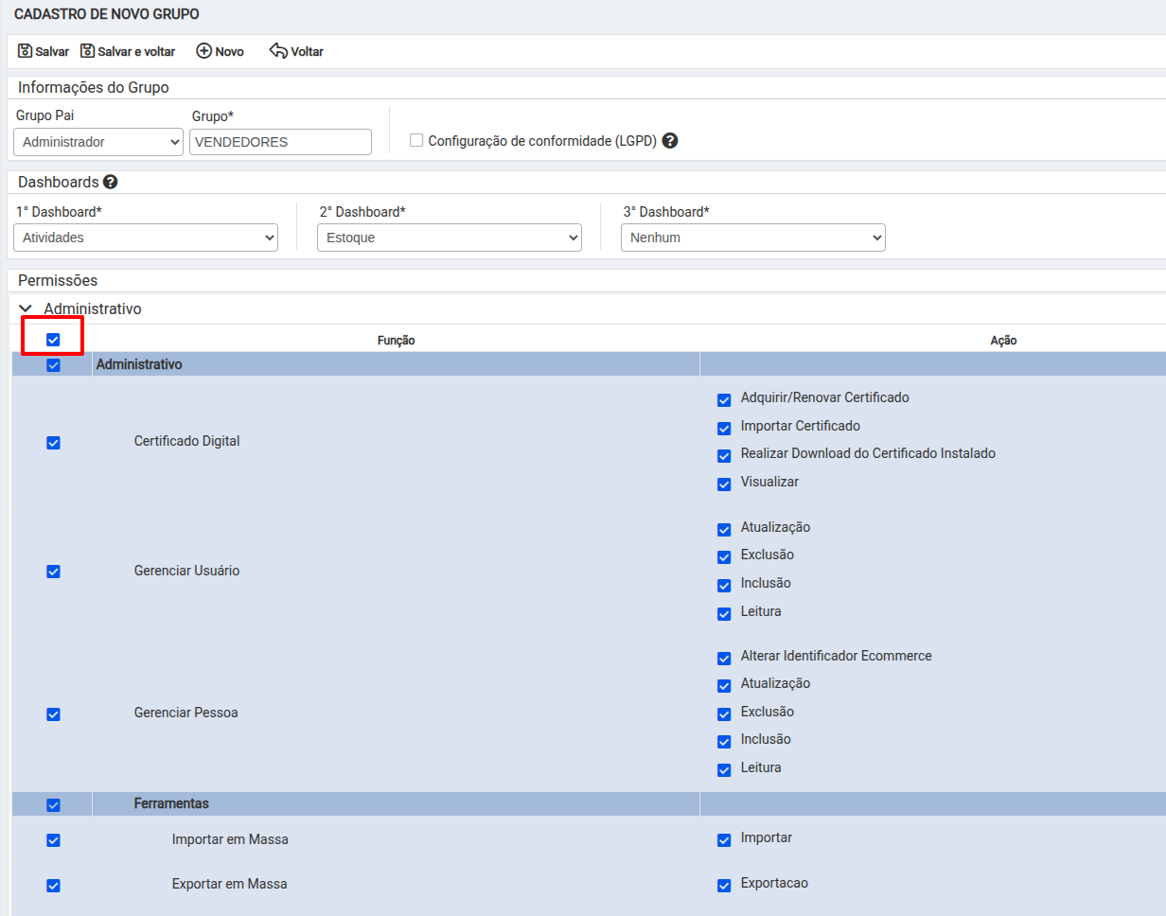Enable Configuração de conformidade (LGPD) checkbox
The height and width of the screenshot is (916, 1166).
415,141
